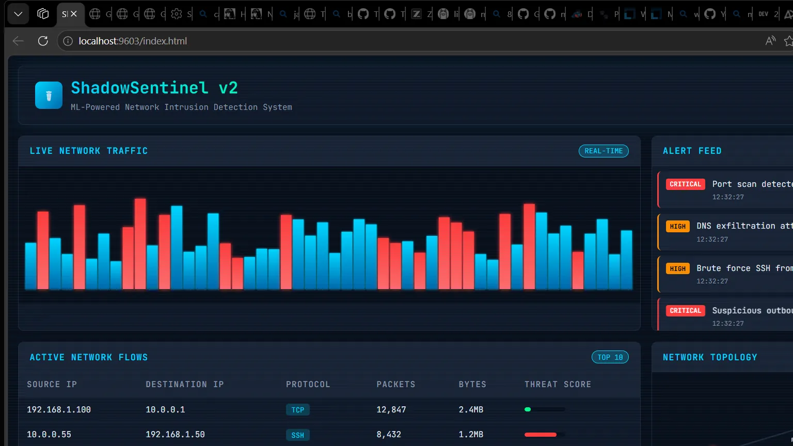Viewport: 793px width, 446px height.
Task: Select the 192.168.1.100 flow row
Action: tap(329, 409)
